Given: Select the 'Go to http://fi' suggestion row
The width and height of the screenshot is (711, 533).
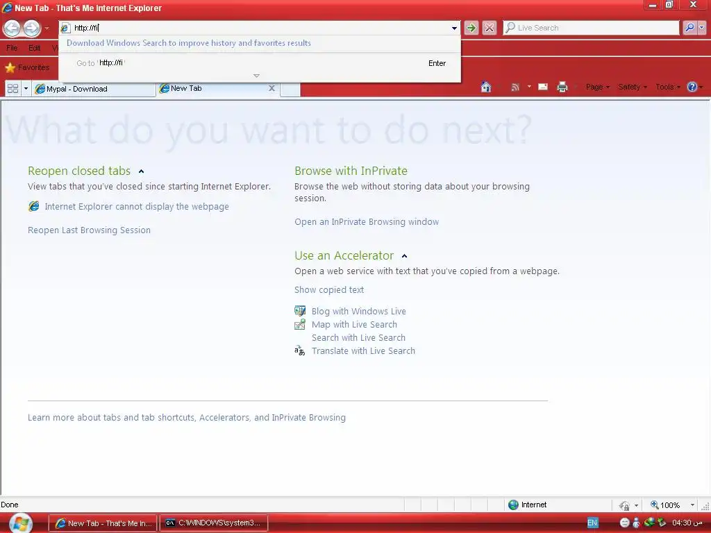Looking at the screenshot, I should pos(260,63).
